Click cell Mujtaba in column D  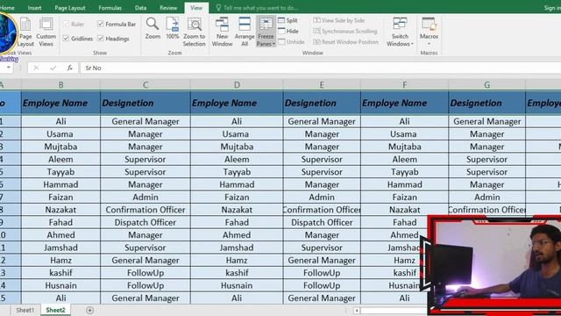point(237,147)
